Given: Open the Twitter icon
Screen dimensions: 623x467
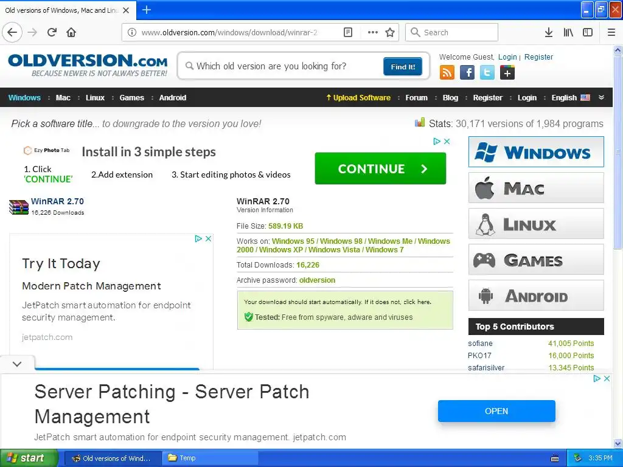Looking at the screenshot, I should (x=487, y=73).
